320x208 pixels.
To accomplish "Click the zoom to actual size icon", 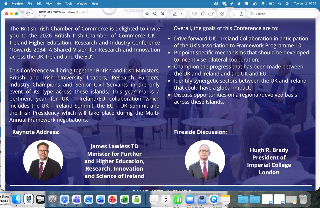I will [x=155, y=14].
